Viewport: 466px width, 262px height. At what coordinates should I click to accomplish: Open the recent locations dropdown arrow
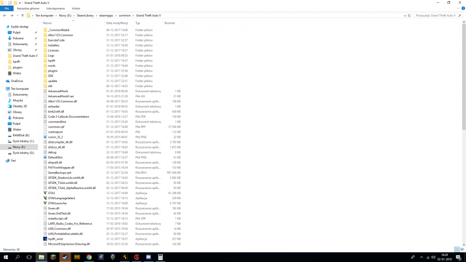18,15
